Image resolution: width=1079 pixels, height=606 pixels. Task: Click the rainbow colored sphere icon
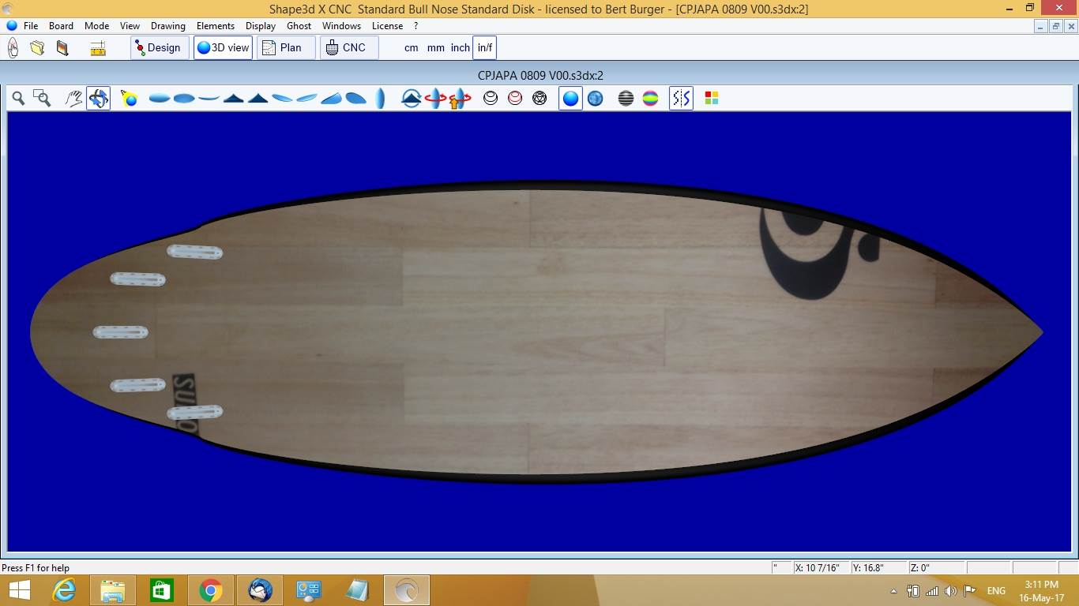point(650,98)
